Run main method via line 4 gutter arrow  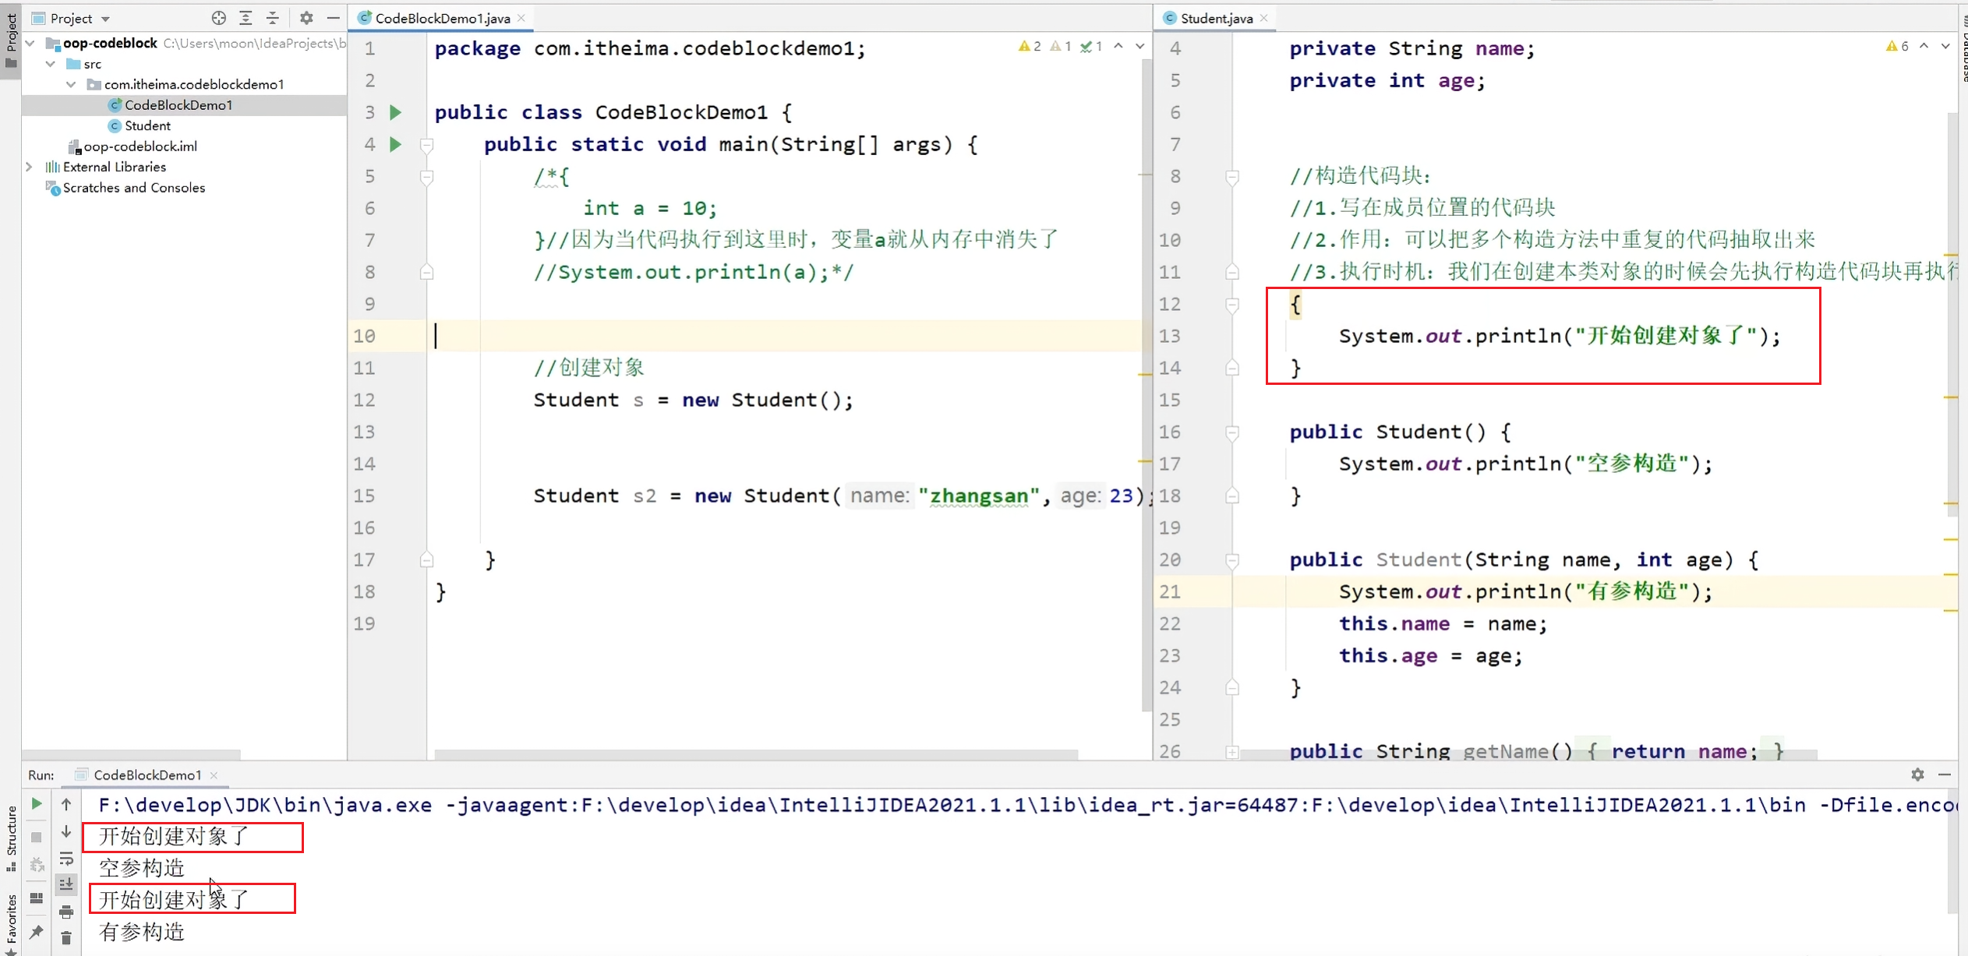(x=396, y=144)
